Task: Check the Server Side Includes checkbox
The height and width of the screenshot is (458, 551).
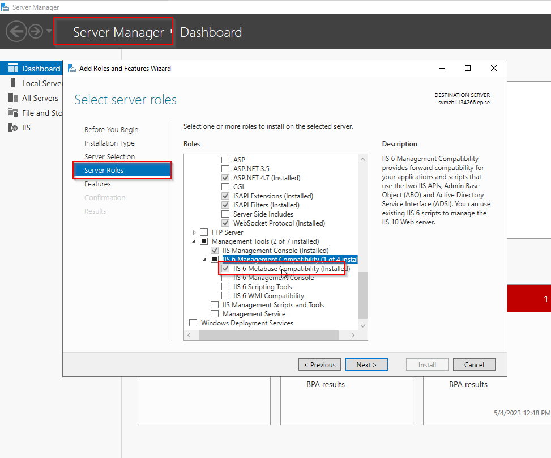Action: [225, 214]
